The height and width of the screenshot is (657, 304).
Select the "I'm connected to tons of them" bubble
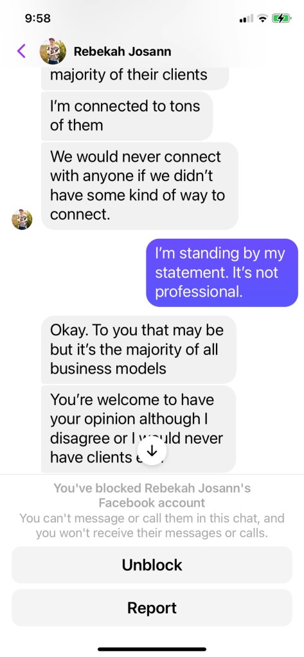click(127, 116)
